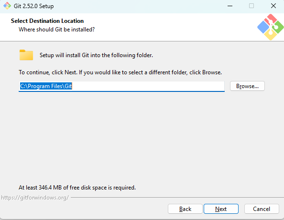This screenshot has height=220, width=284.
Task: Click the Git icon in the title bar
Action: coord(7,6)
